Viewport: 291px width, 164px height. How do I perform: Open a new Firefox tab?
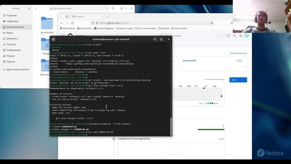108,16
